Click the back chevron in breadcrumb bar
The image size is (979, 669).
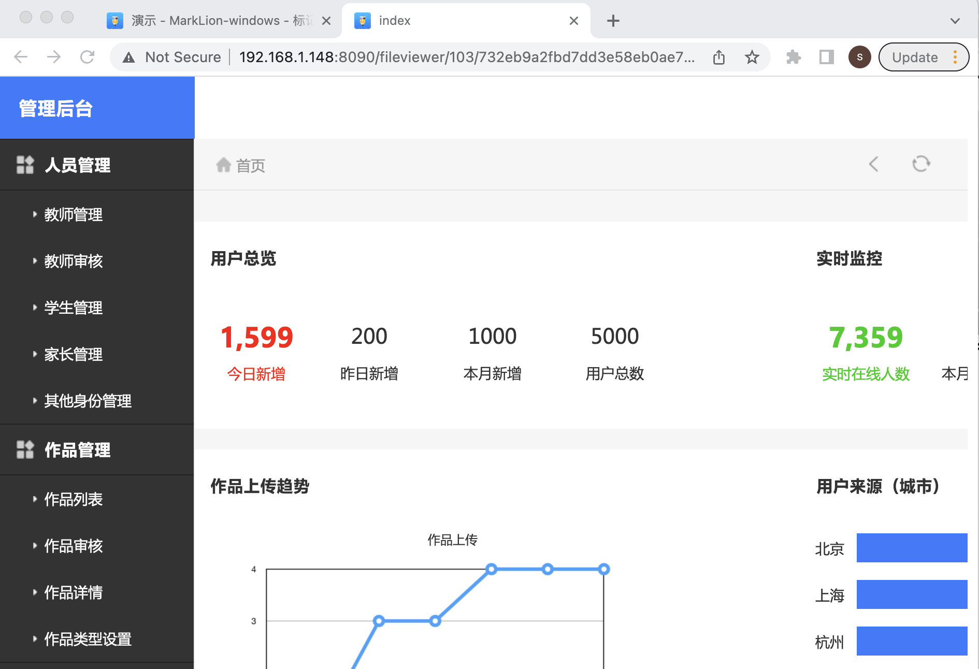click(x=874, y=164)
